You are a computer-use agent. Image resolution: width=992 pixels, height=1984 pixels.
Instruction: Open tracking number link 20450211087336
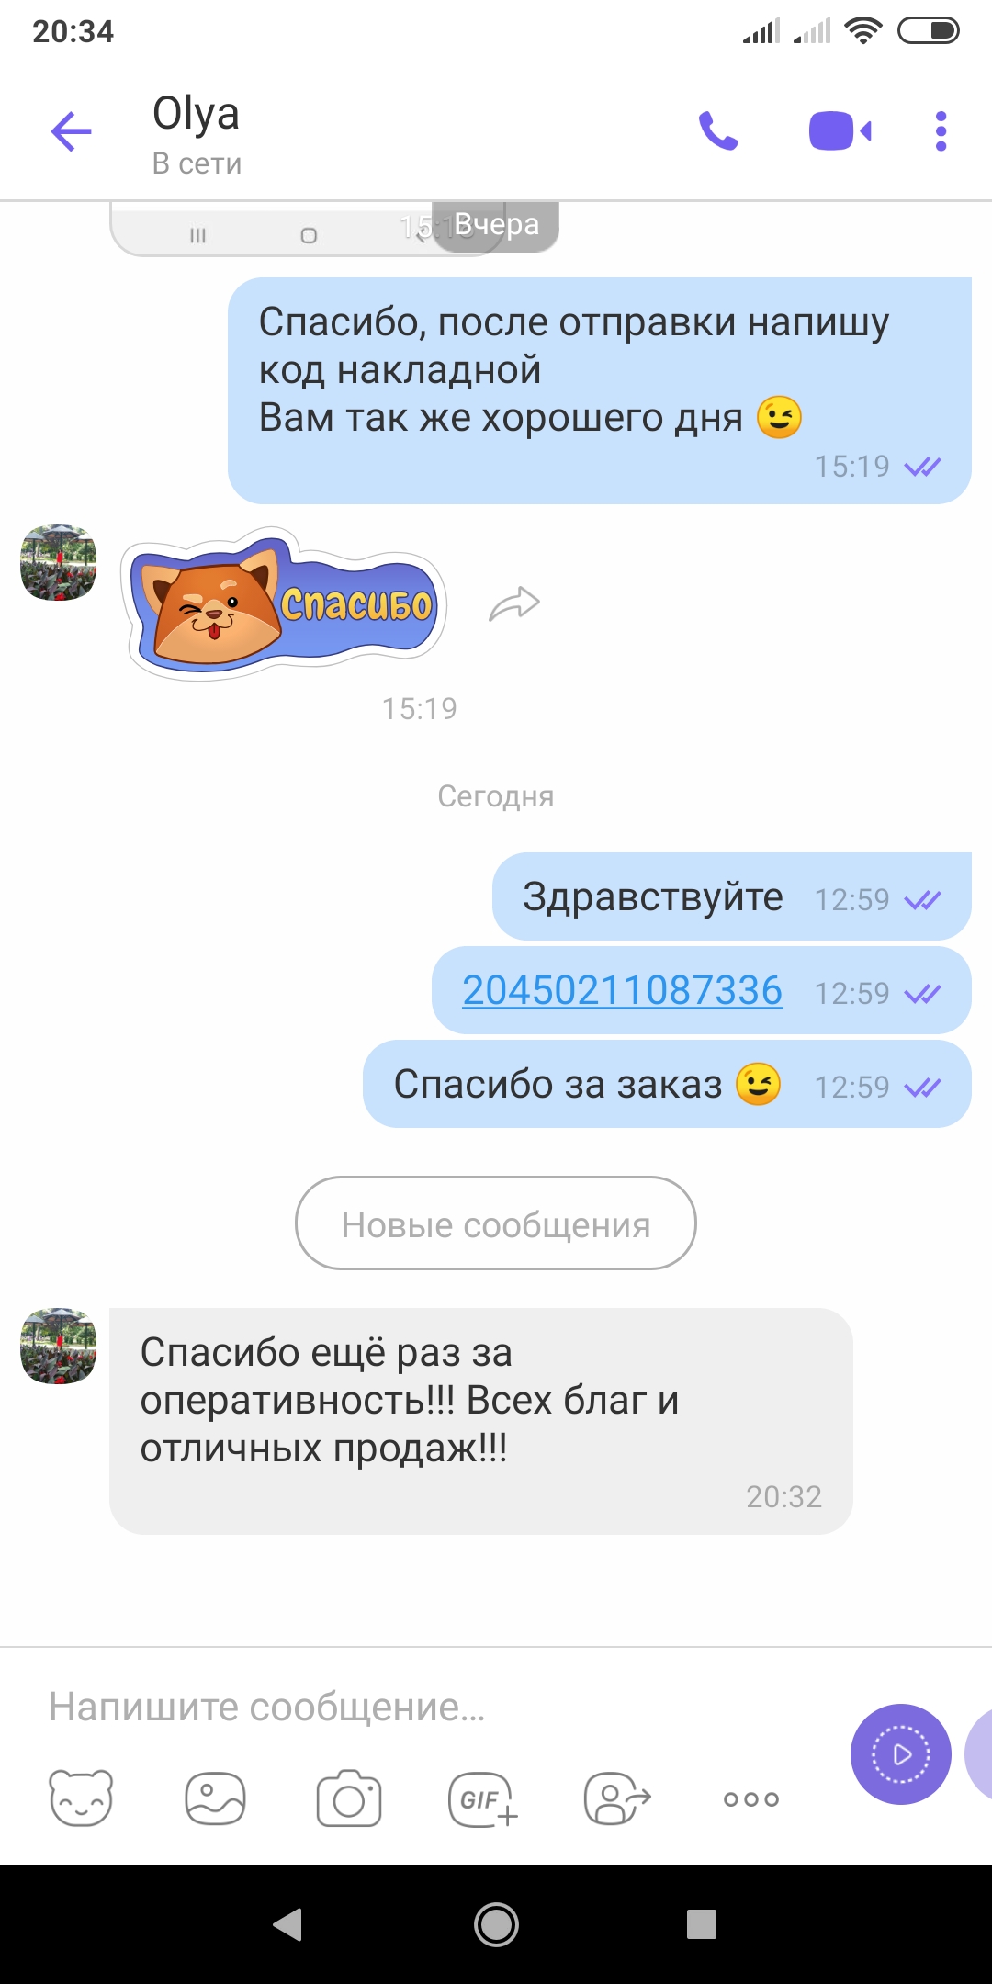[x=623, y=990]
